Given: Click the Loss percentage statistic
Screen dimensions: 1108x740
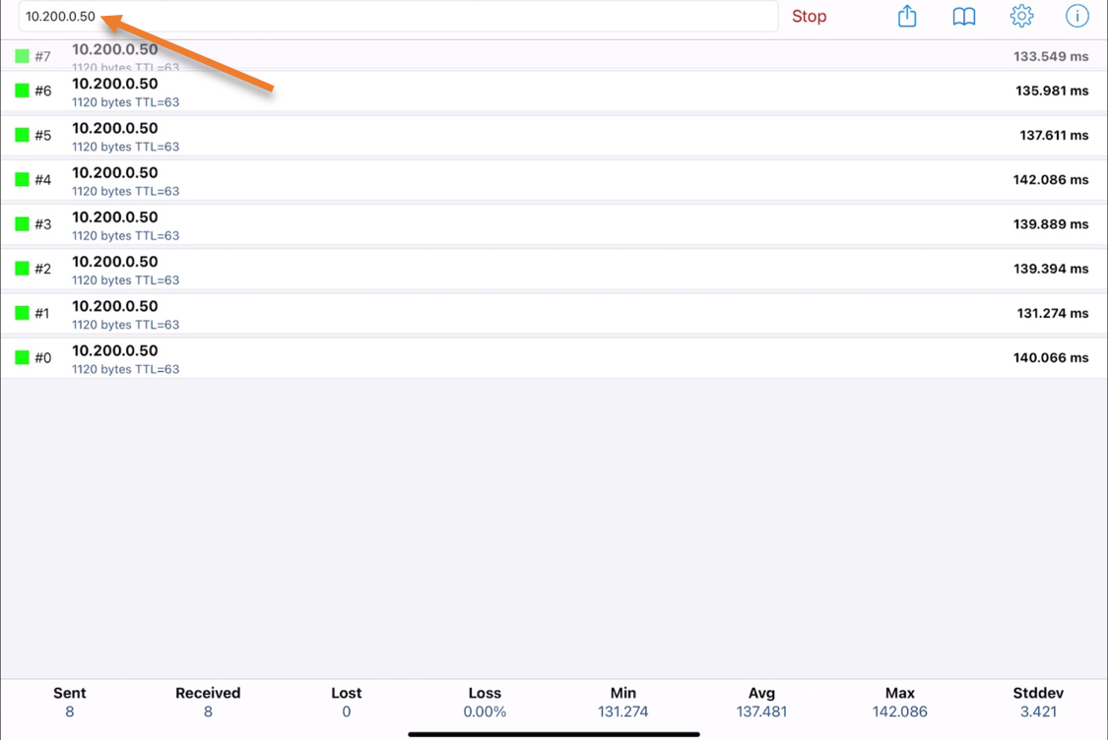Looking at the screenshot, I should coord(485,702).
